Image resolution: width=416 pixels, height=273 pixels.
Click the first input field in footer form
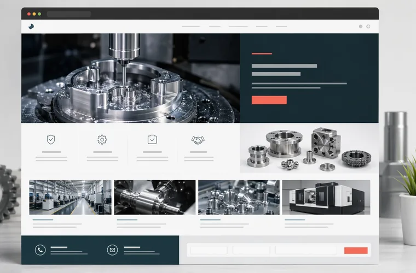[208, 250]
